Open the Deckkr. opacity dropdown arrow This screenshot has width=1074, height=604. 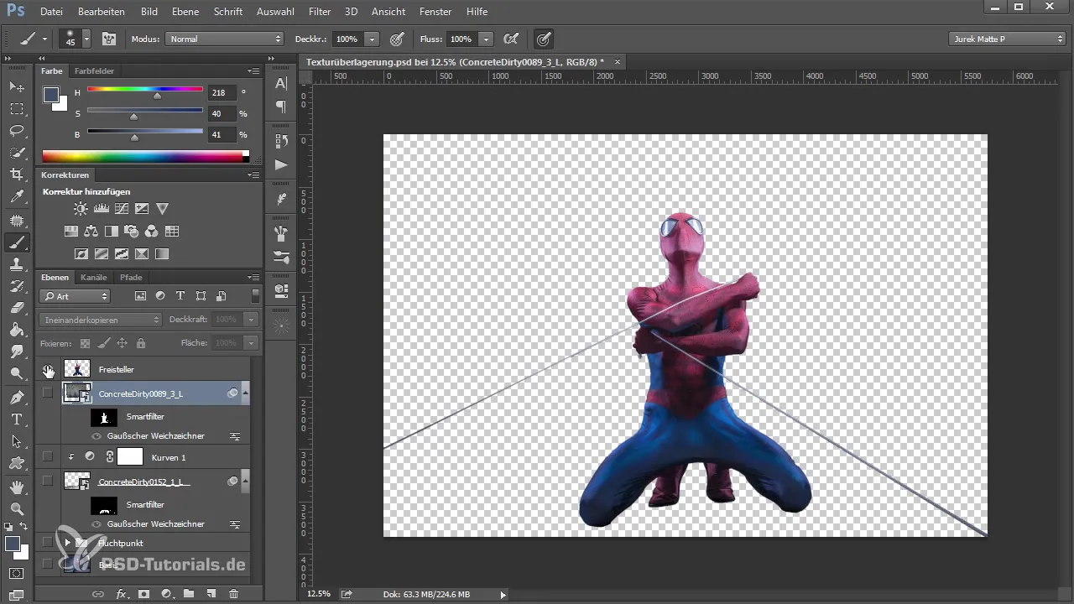[372, 39]
